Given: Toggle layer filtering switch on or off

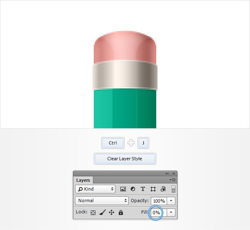Looking at the screenshot, I should click(x=173, y=189).
